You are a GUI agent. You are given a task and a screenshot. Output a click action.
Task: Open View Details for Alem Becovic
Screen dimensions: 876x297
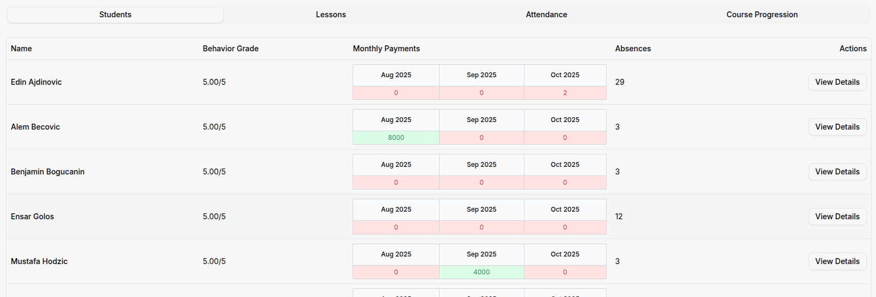pyautogui.click(x=837, y=127)
